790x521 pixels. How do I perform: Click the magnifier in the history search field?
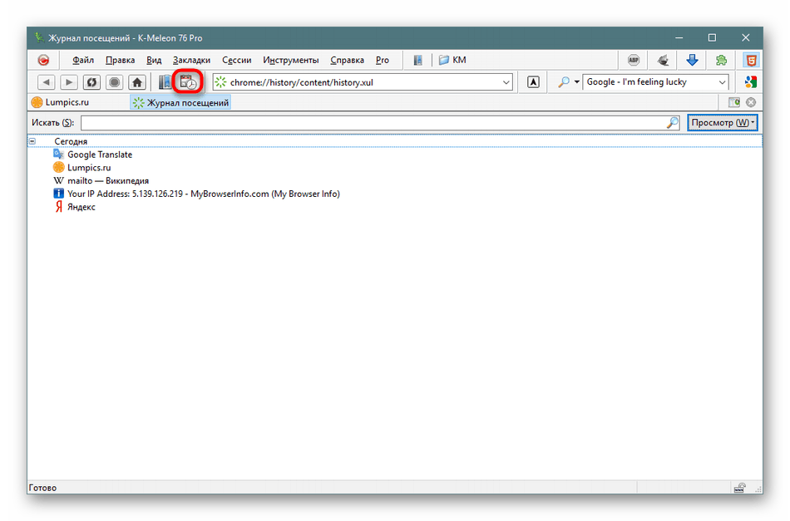tap(673, 123)
